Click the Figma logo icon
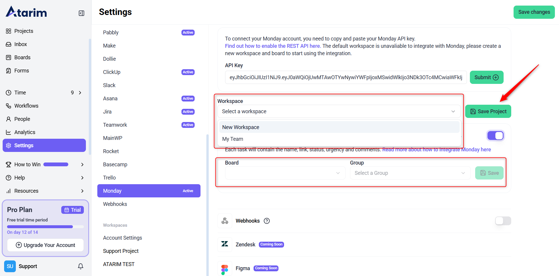 225,269
